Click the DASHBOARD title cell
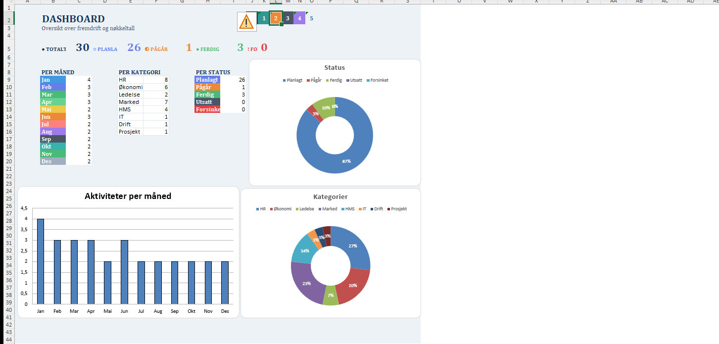Viewport: 719px width, 344px height. [x=73, y=19]
